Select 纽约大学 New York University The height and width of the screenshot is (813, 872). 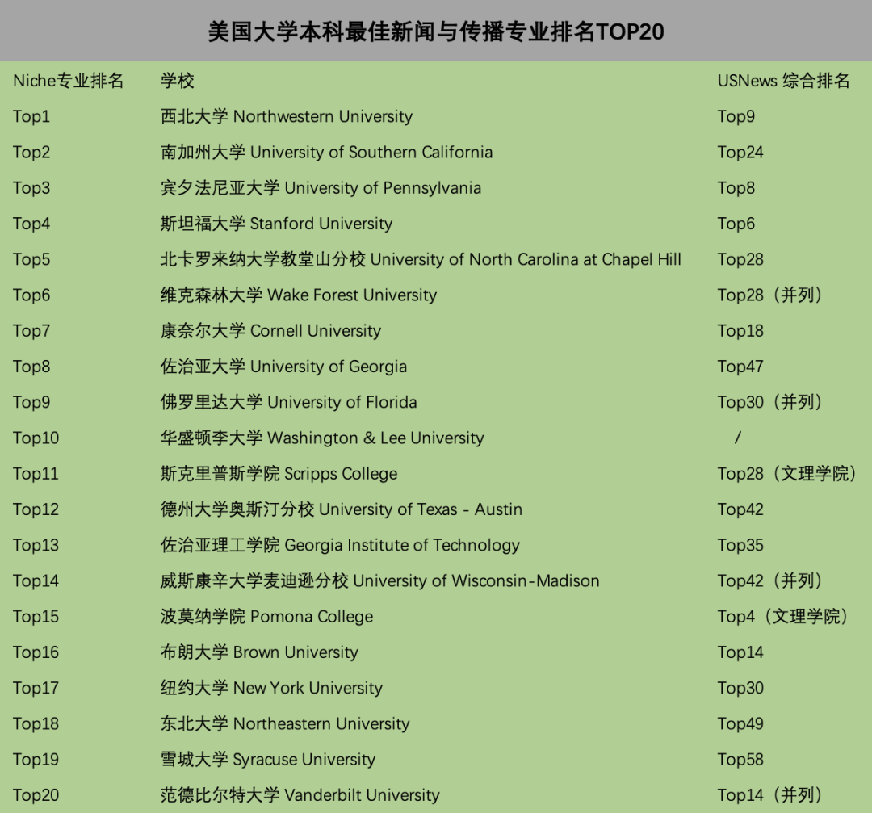[x=271, y=688]
